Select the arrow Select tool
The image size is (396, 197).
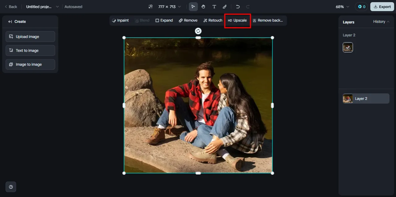click(193, 6)
